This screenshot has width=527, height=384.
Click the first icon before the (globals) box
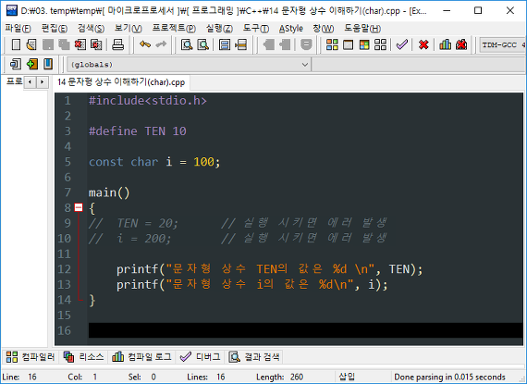(x=16, y=64)
